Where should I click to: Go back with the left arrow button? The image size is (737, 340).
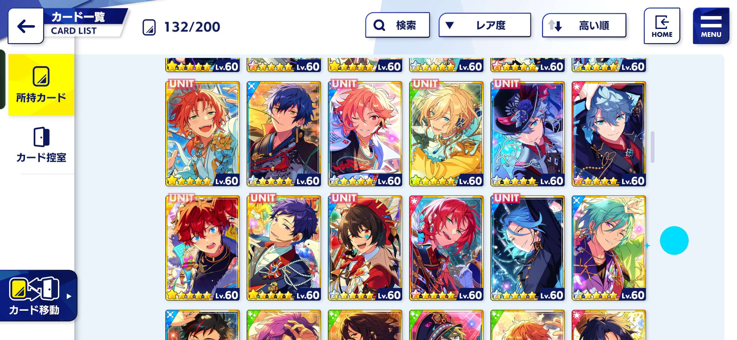click(x=26, y=26)
